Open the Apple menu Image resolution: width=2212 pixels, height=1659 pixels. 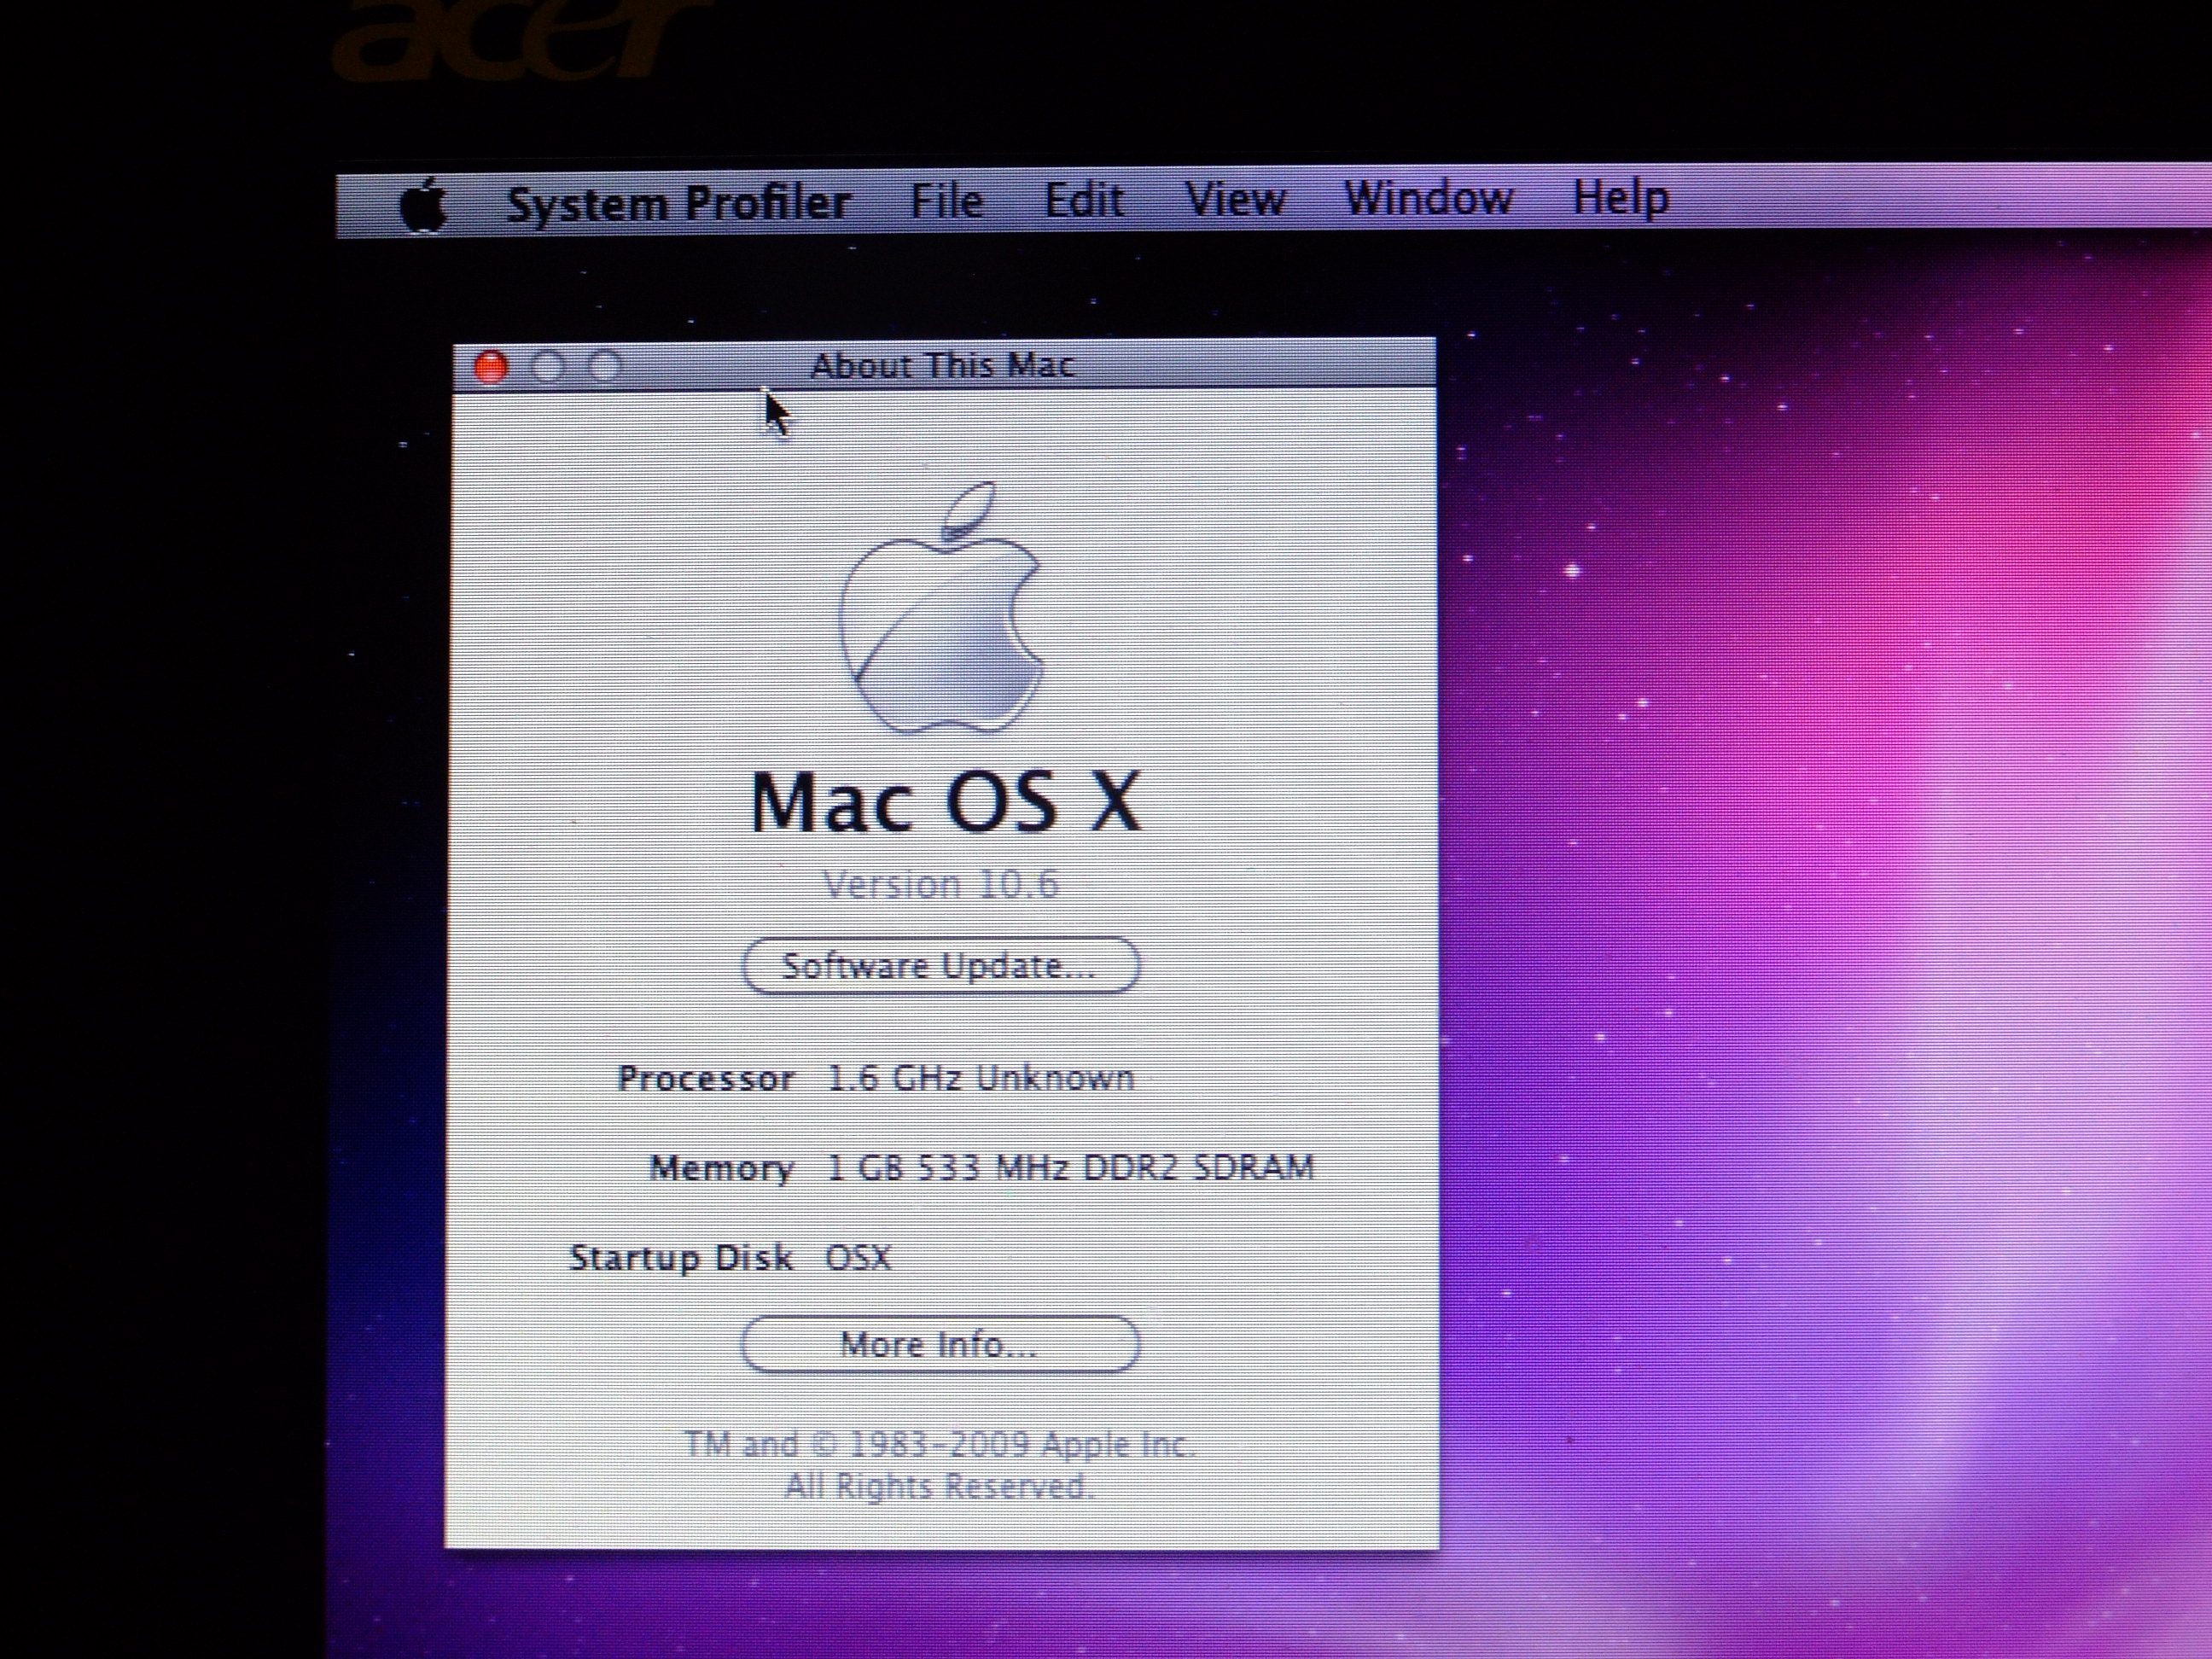coord(423,205)
